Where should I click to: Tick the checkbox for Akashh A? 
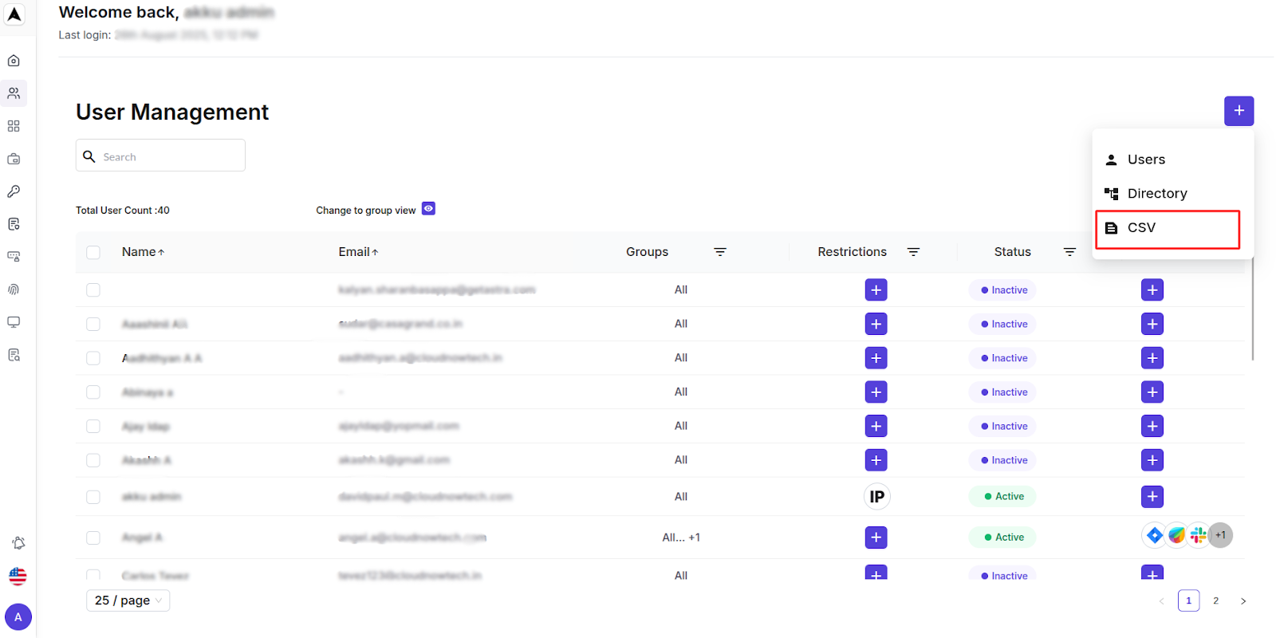(x=93, y=460)
